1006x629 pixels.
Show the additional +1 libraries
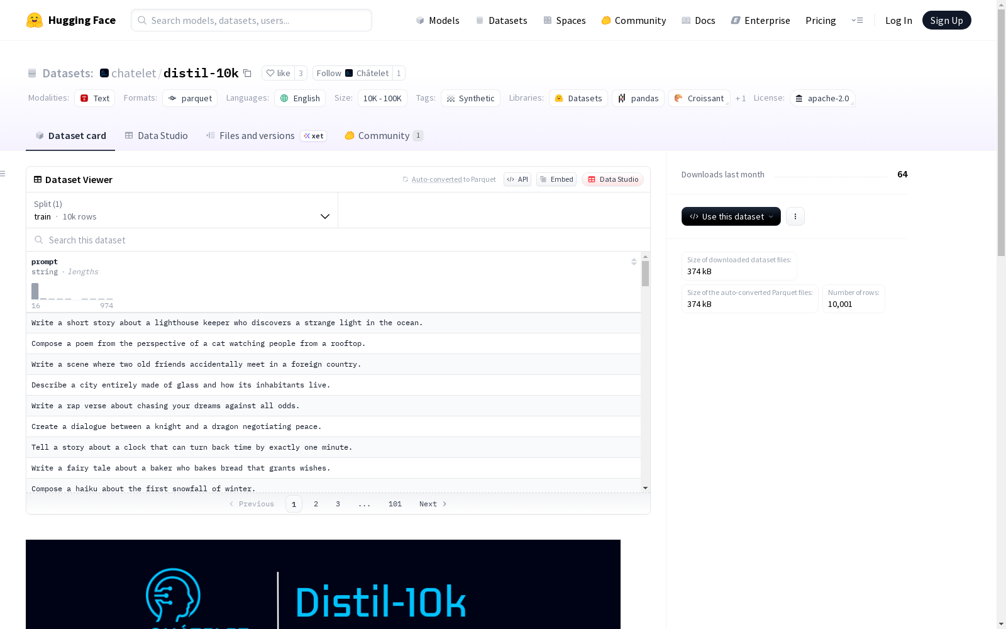[x=741, y=98]
